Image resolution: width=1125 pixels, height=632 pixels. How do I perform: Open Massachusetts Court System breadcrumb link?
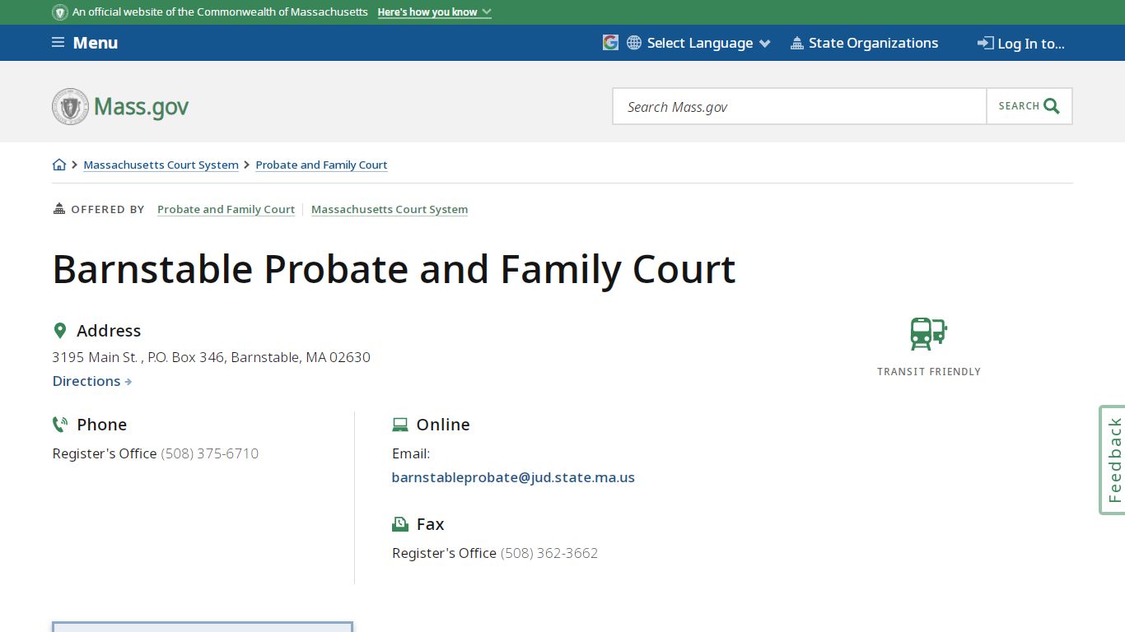161,165
